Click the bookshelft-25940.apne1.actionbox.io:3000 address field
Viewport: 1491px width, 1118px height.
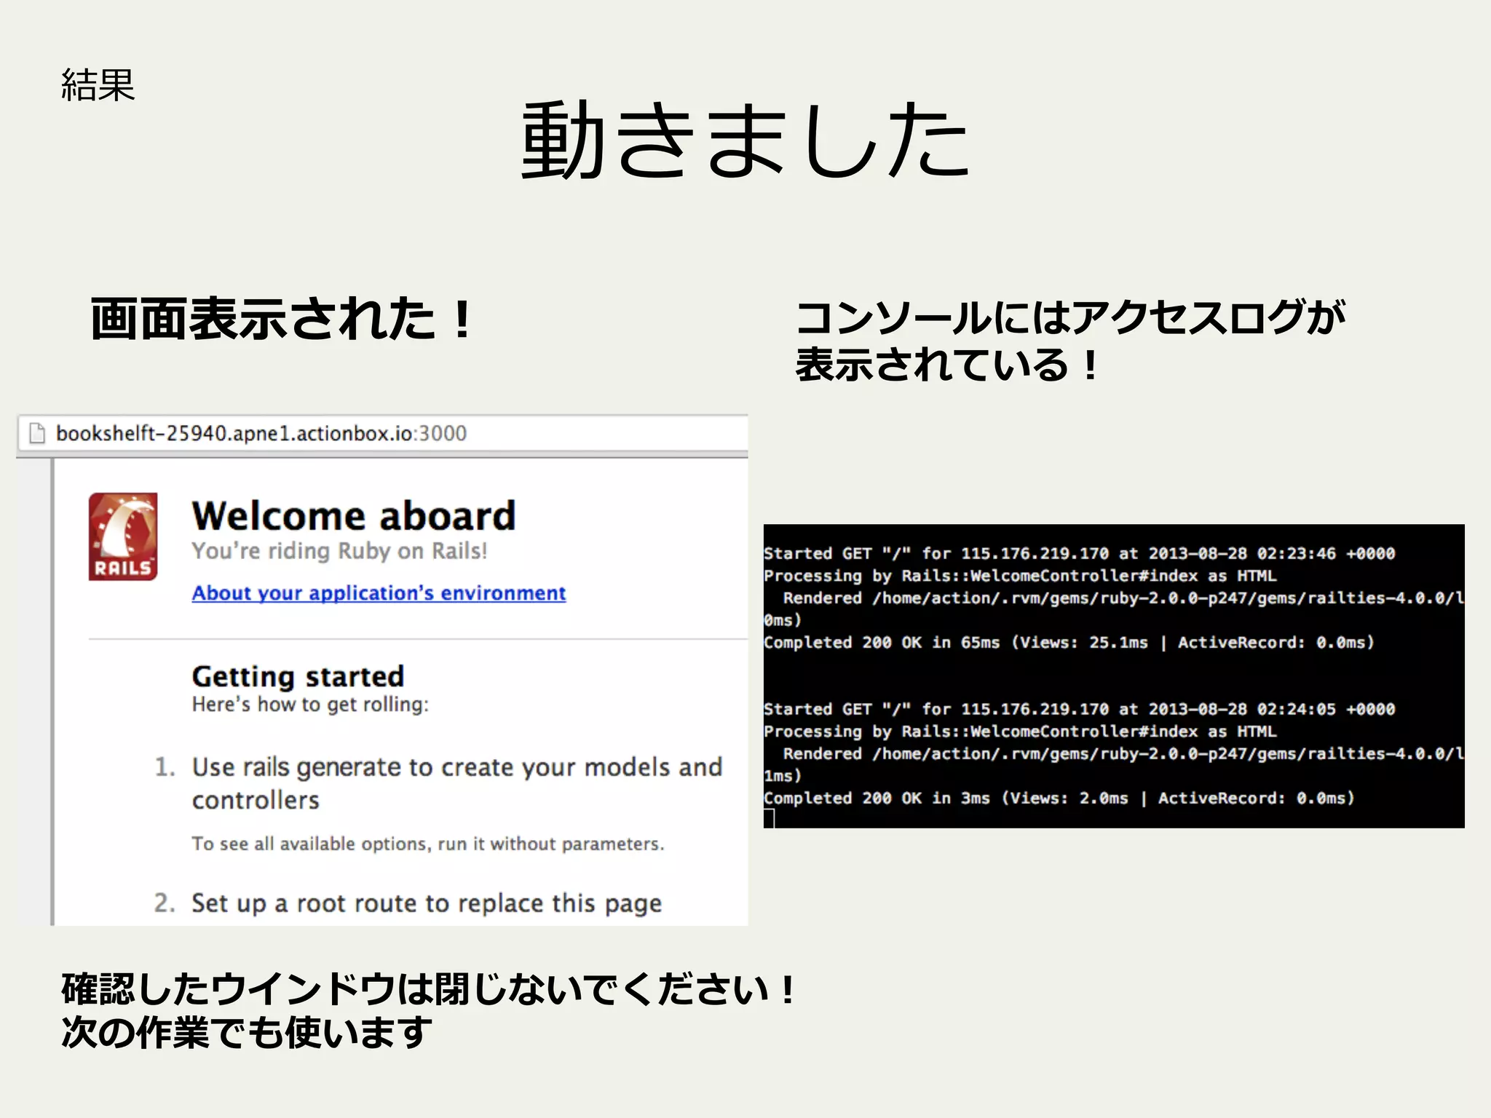coord(383,434)
